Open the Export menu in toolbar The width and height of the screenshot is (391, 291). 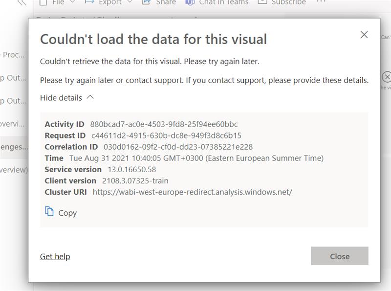click(109, 2)
